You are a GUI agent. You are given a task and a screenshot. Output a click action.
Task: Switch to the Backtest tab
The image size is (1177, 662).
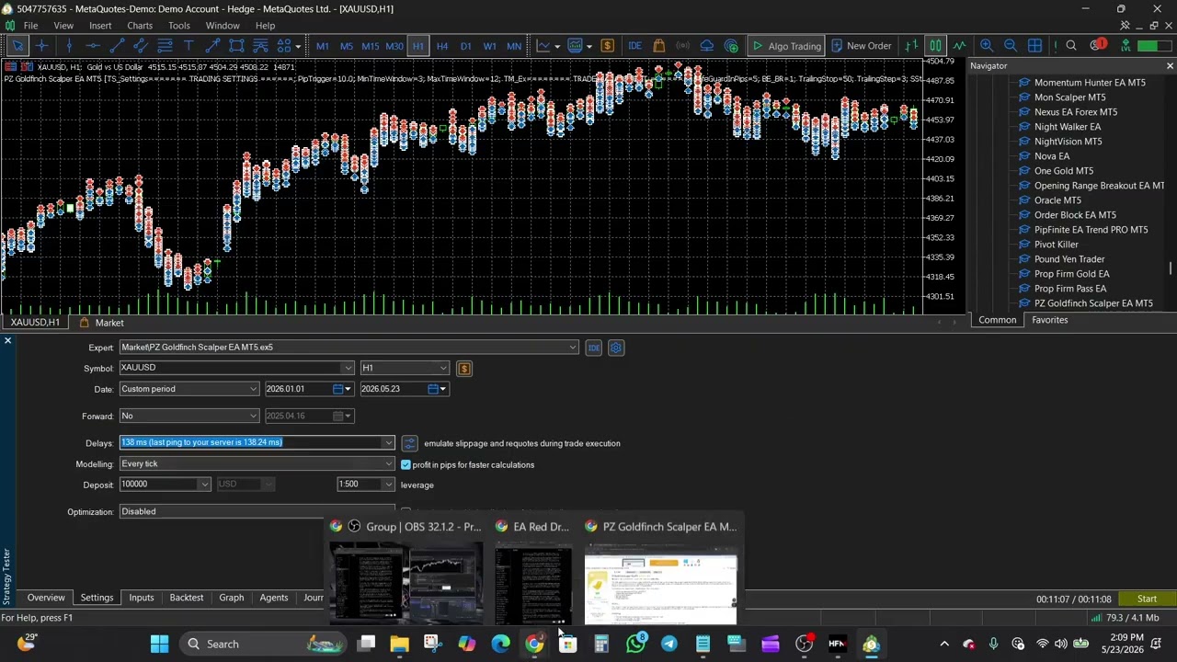(x=187, y=598)
